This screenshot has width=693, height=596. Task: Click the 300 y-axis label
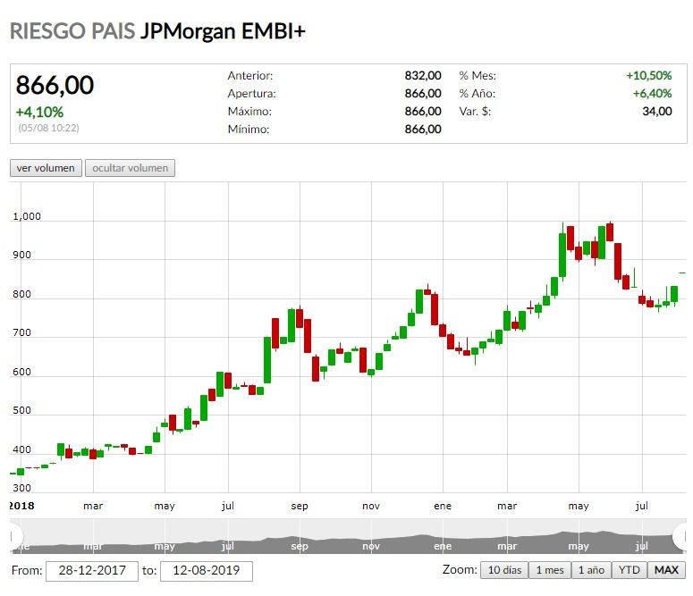[x=22, y=488]
